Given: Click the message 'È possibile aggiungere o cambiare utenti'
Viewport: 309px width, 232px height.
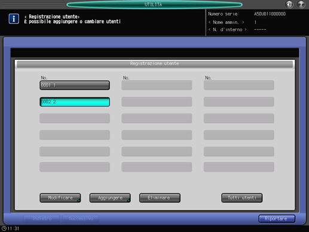Looking at the screenshot, I should [x=72, y=22].
